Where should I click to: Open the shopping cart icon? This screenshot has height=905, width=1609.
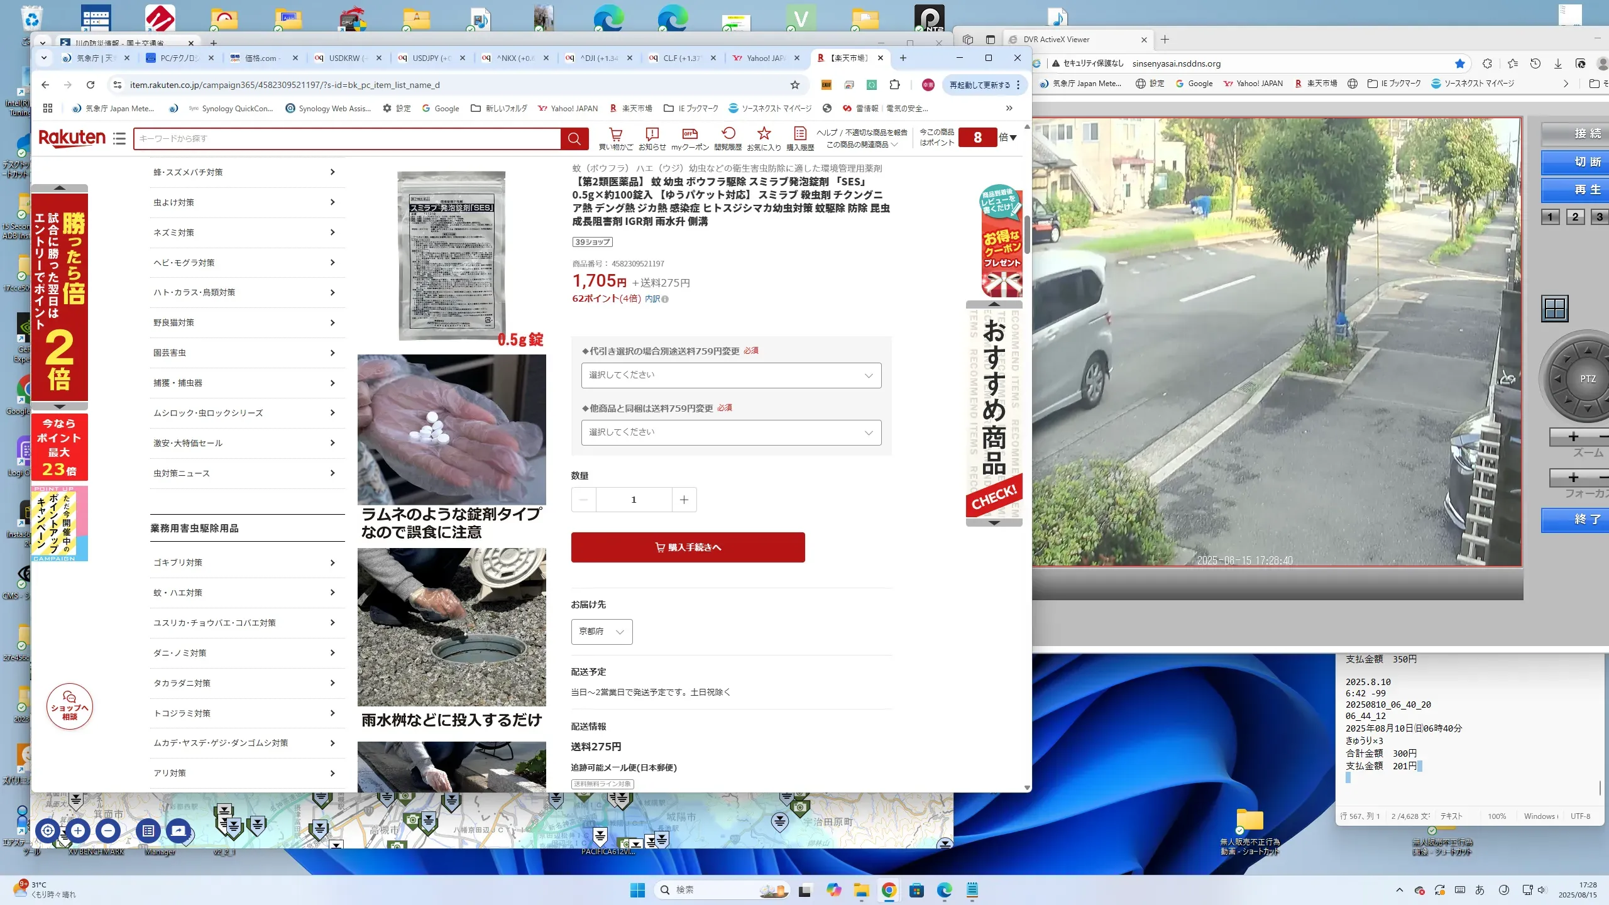(615, 134)
